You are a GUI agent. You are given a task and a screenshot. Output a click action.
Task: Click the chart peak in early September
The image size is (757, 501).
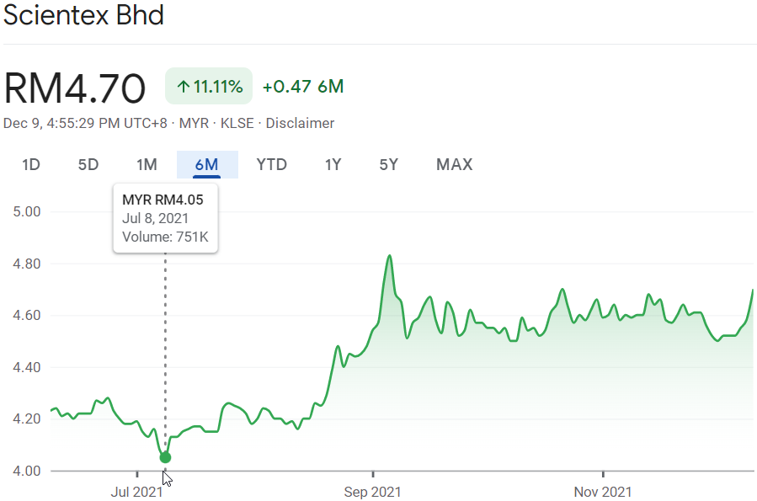(390, 256)
